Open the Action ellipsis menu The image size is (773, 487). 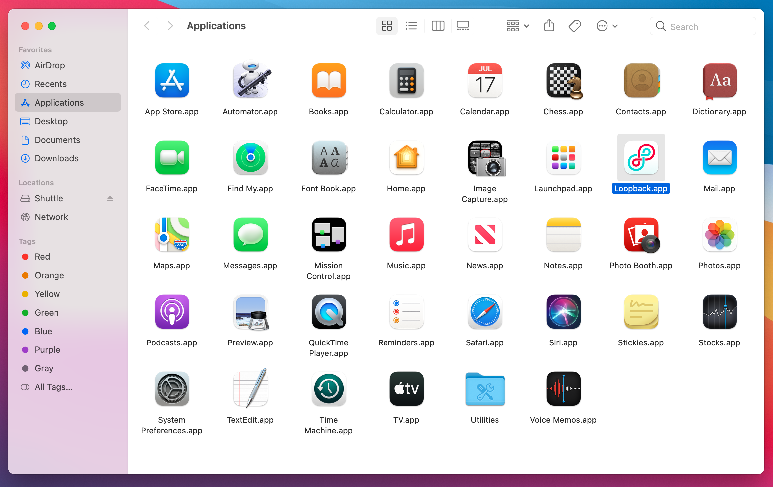pyautogui.click(x=607, y=26)
